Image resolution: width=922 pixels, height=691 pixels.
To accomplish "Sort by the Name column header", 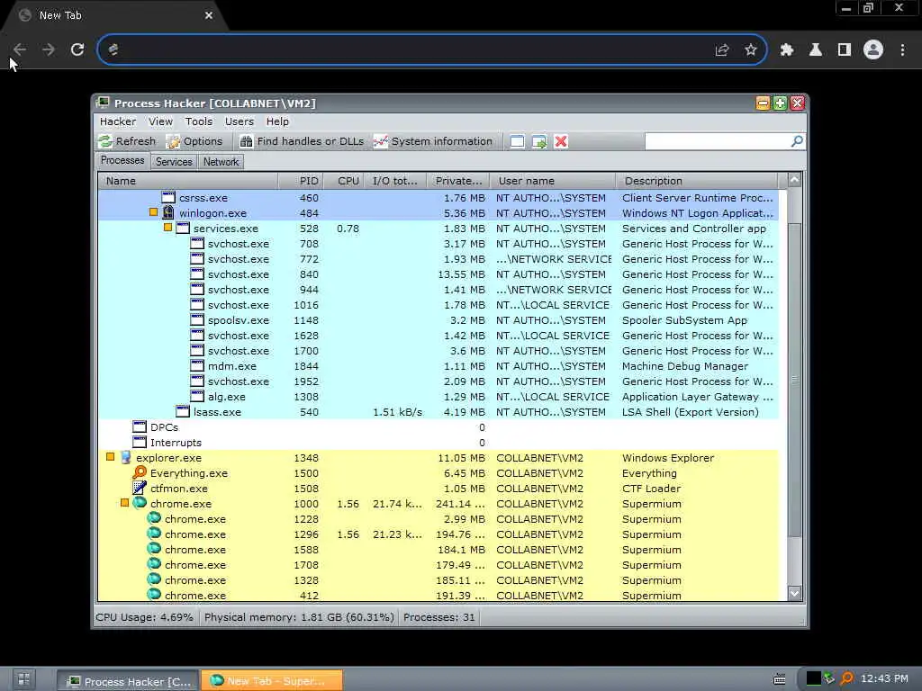I will [187, 181].
